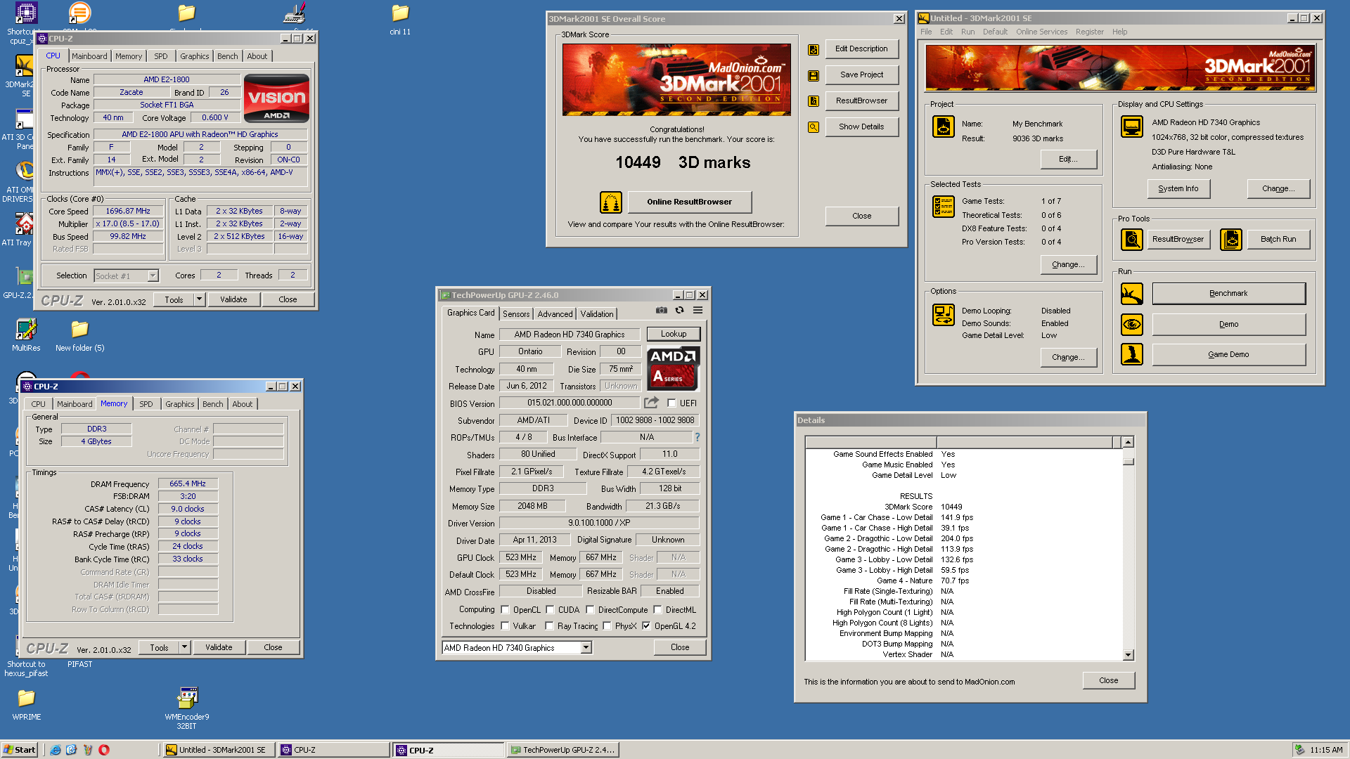Click the Lookup button in GPU-Z
The image size is (1350, 759).
click(673, 335)
